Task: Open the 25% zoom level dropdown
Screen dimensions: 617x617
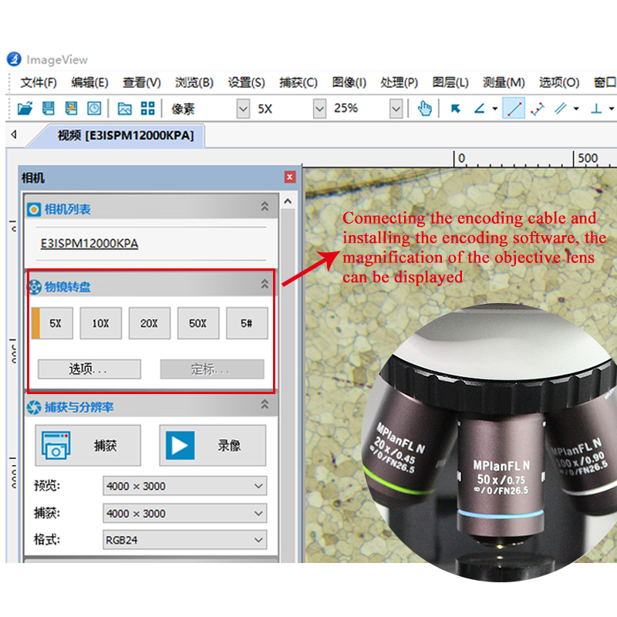Action: (396, 109)
